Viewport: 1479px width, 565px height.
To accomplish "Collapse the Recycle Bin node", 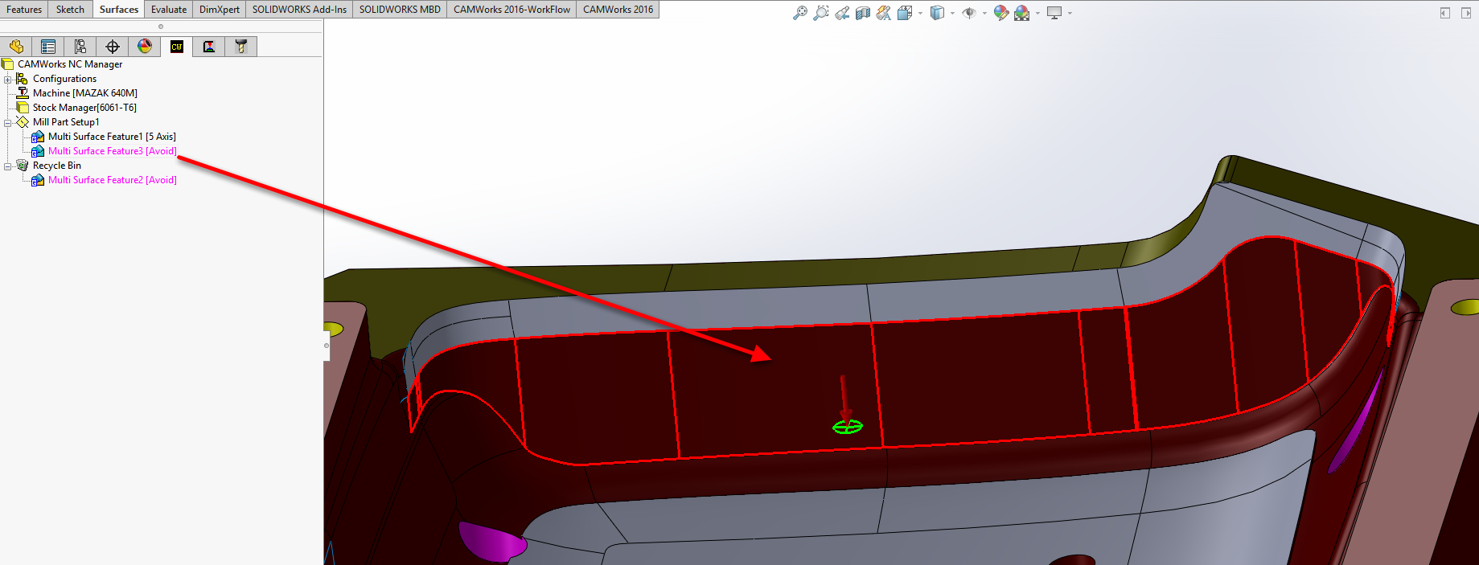I will point(8,166).
